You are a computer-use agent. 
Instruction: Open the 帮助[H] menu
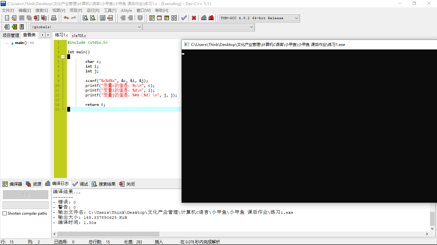[x=162, y=11]
